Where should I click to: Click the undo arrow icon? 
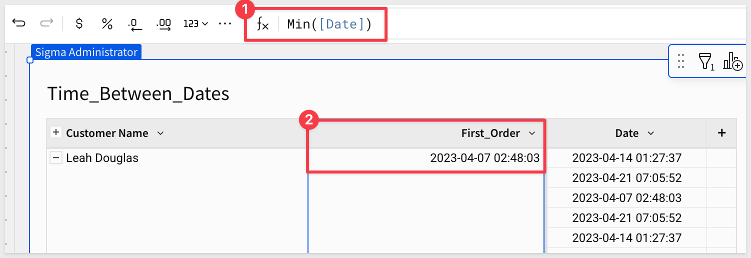pos(18,23)
